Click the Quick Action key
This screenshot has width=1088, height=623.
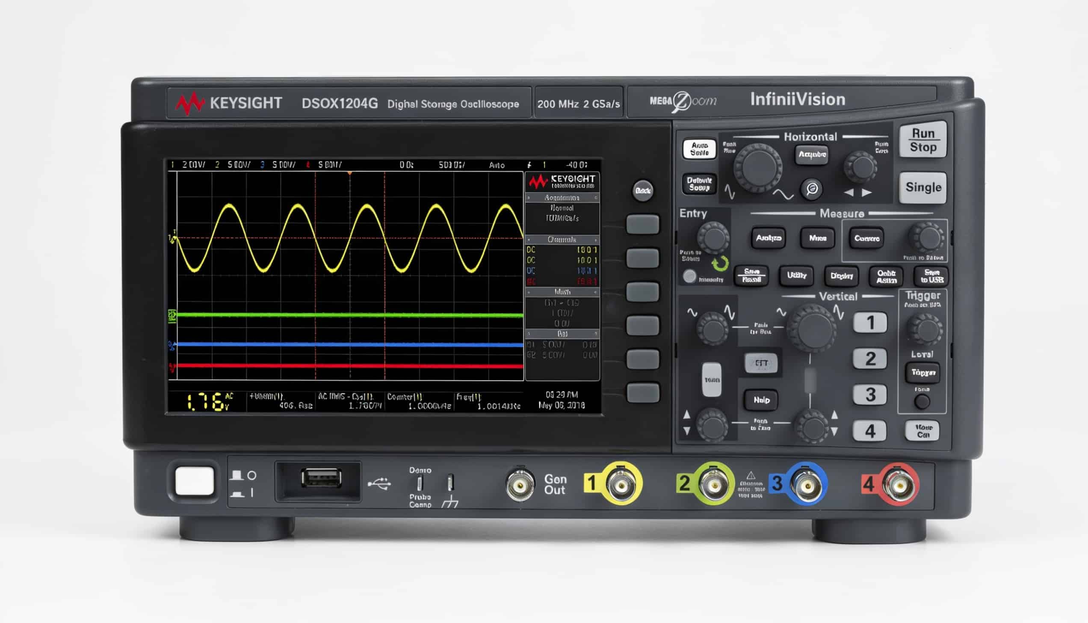click(886, 276)
